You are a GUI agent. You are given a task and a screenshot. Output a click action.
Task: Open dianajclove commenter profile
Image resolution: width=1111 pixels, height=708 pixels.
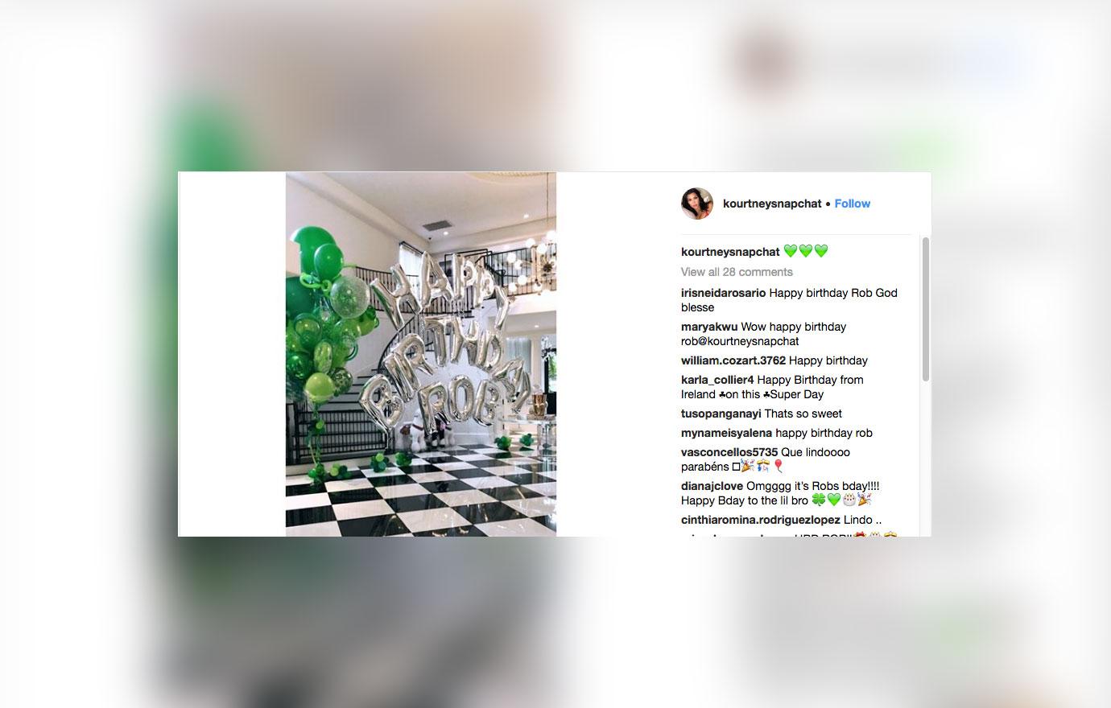coord(712,486)
